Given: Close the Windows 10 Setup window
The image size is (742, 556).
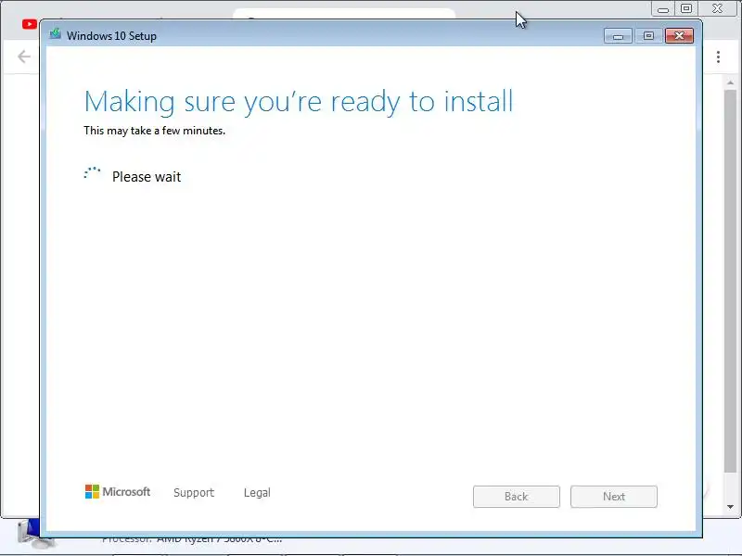Looking at the screenshot, I should [679, 36].
